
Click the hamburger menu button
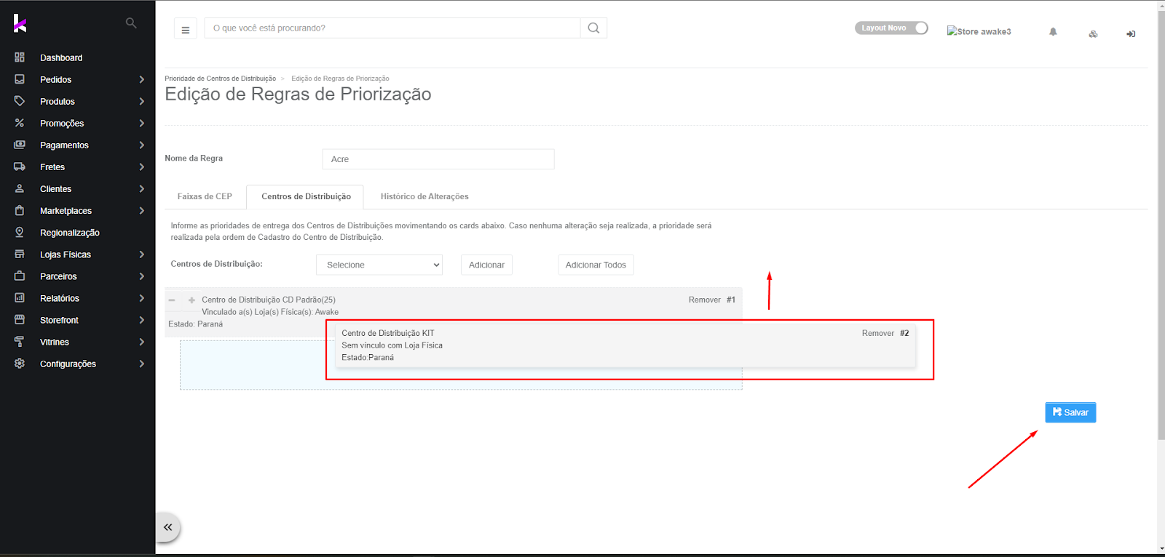tap(185, 29)
